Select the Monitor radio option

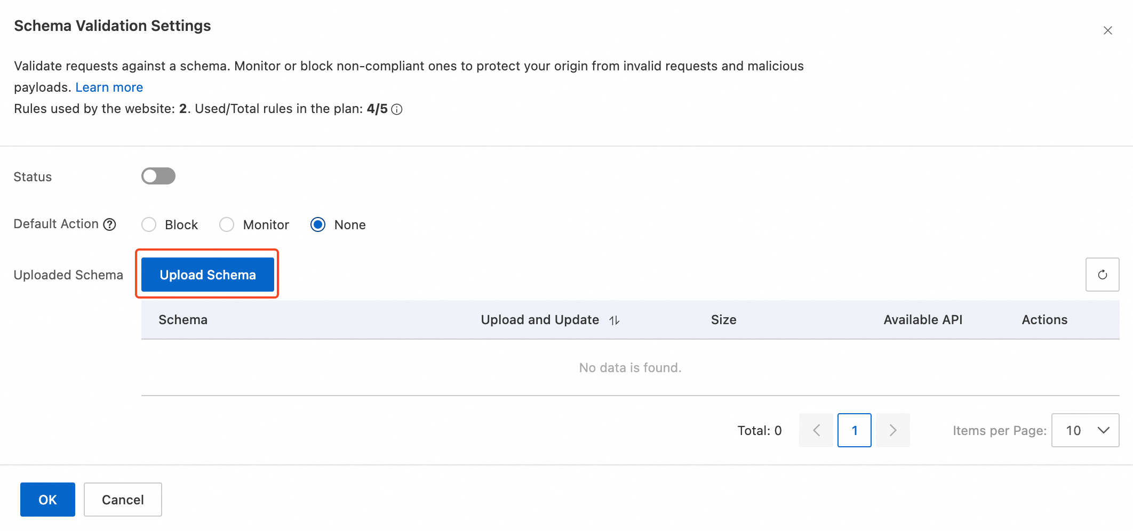coord(227,224)
